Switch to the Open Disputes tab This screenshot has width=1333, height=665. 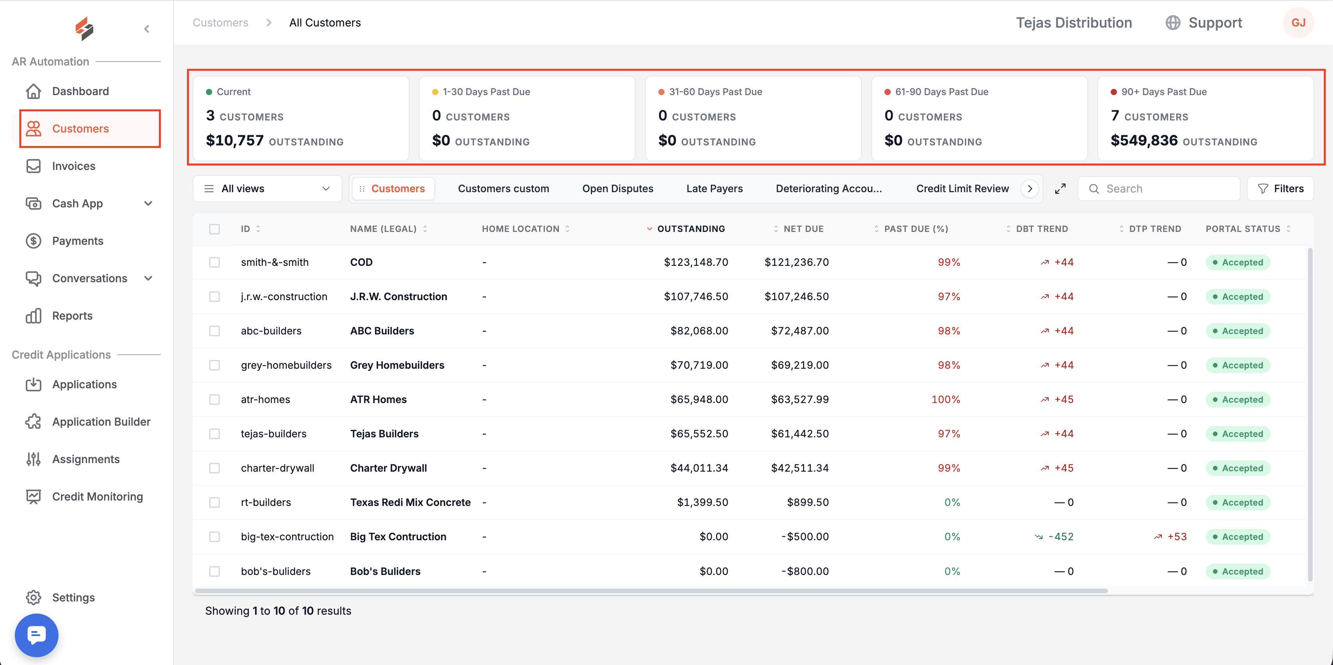tap(617, 189)
